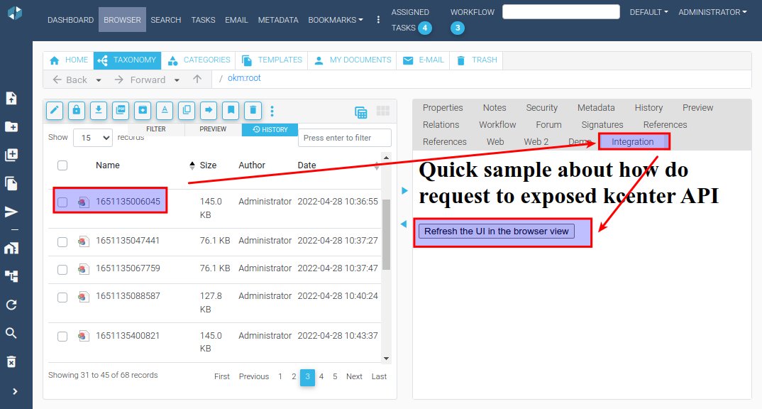
Task: Click the lock document icon
Action: coord(77,110)
